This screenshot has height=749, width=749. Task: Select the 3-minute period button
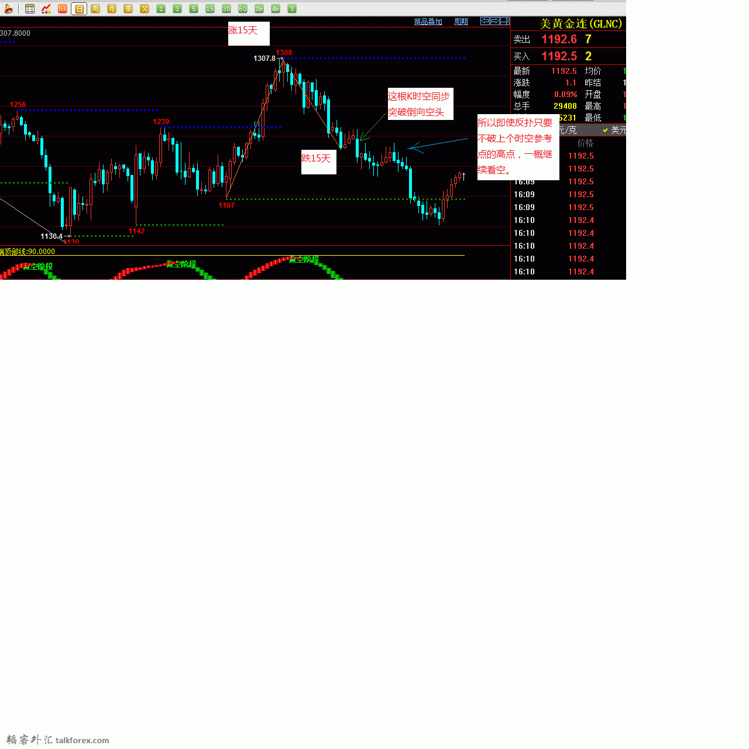(177, 9)
